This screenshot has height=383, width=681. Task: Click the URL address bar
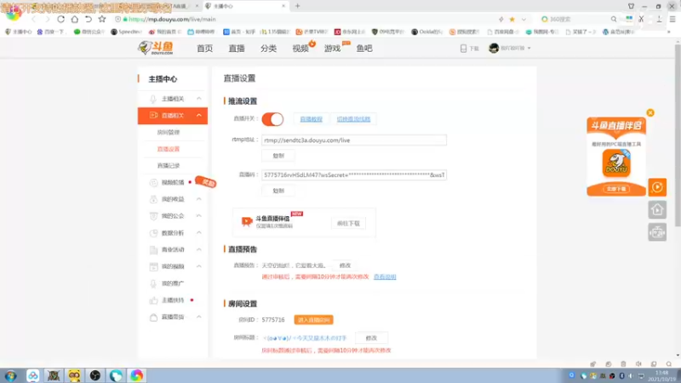coord(304,19)
